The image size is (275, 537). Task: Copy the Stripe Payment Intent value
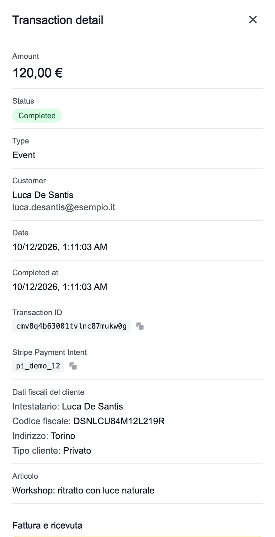pos(73,366)
